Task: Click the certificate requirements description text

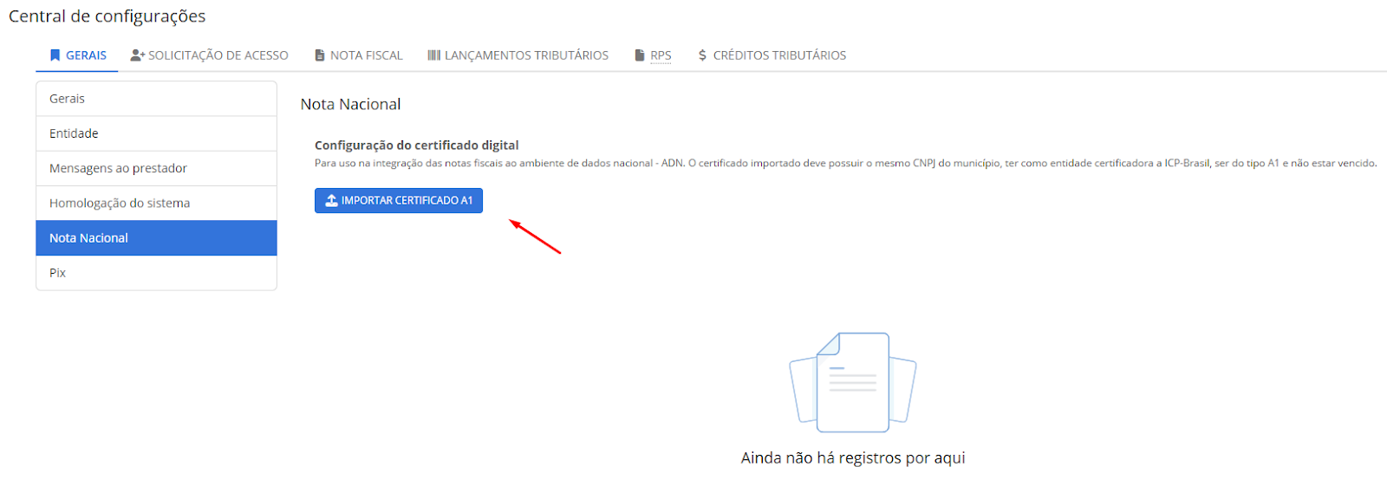Action: tap(845, 163)
